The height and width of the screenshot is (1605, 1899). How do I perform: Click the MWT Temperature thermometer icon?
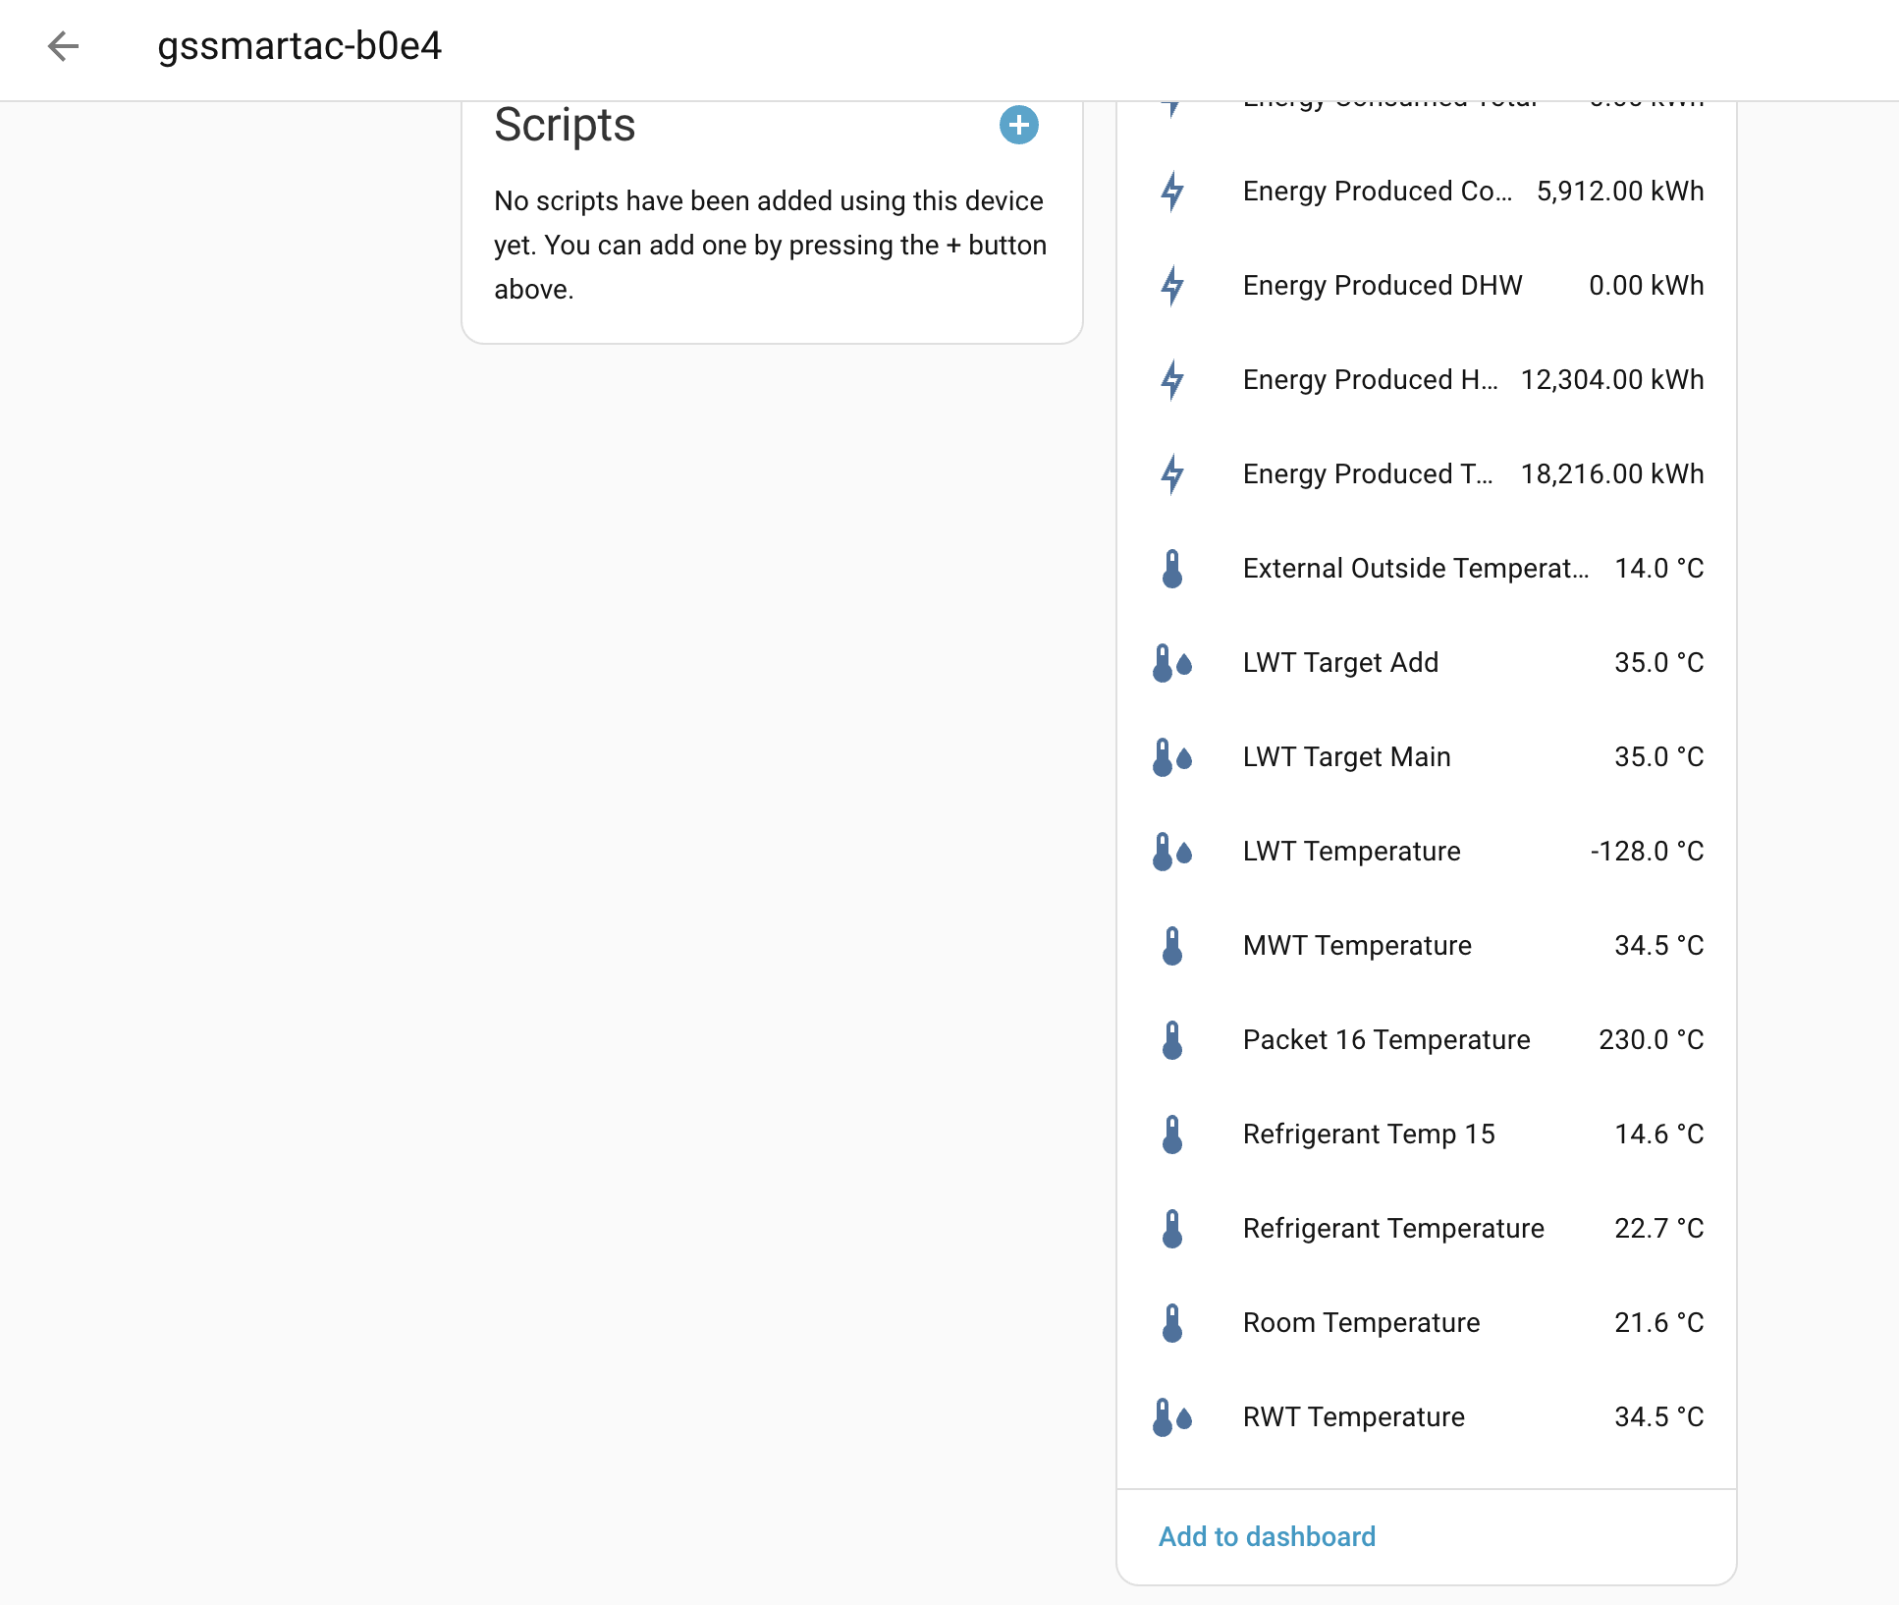pyautogui.click(x=1171, y=946)
